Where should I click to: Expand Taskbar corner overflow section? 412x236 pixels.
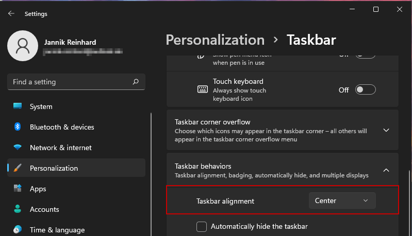[x=386, y=130]
